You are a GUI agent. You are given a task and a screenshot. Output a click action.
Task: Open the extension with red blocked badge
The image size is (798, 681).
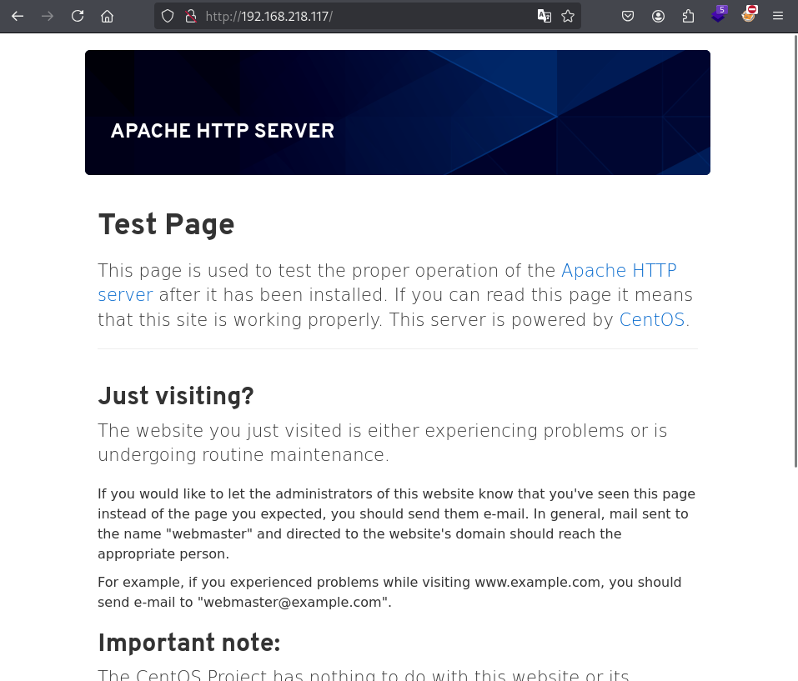[x=749, y=15]
